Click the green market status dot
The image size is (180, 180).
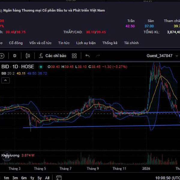(x=41, y=67)
